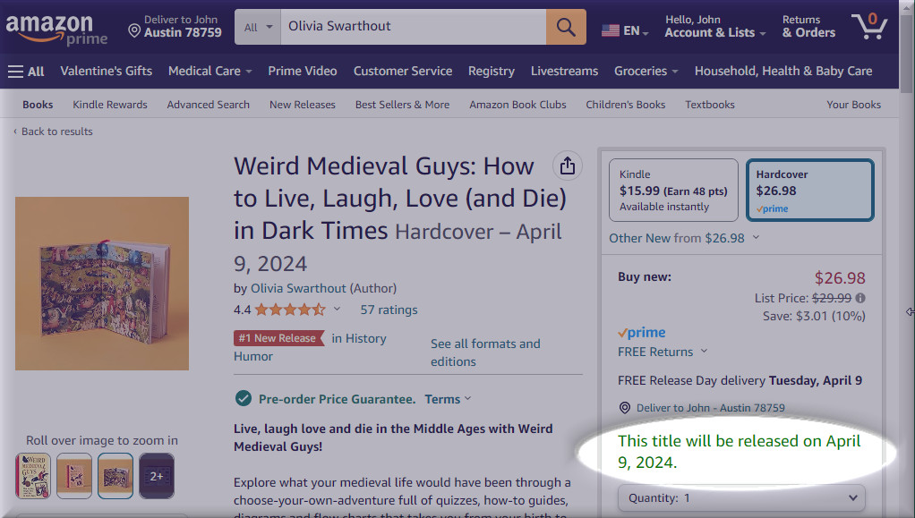Click the main book cover image
This screenshot has width=915, height=518.
(x=102, y=283)
